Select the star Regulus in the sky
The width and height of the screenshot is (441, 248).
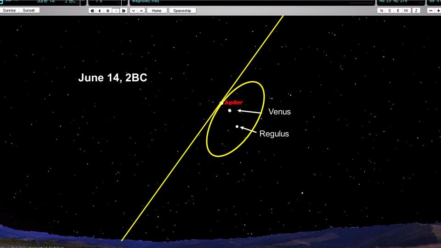237,126
